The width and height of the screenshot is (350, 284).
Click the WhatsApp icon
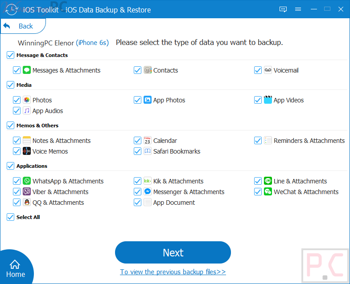point(27,181)
